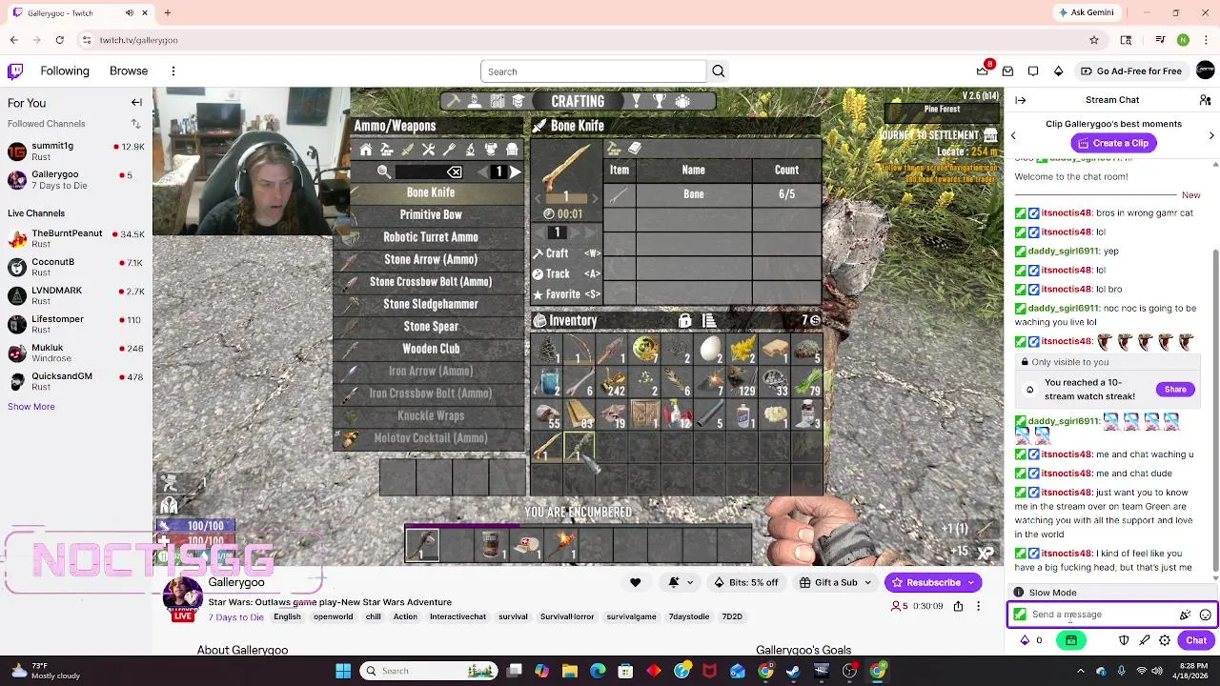
Task: Open Microsoft Edge from taskbar
Action: coord(598,671)
